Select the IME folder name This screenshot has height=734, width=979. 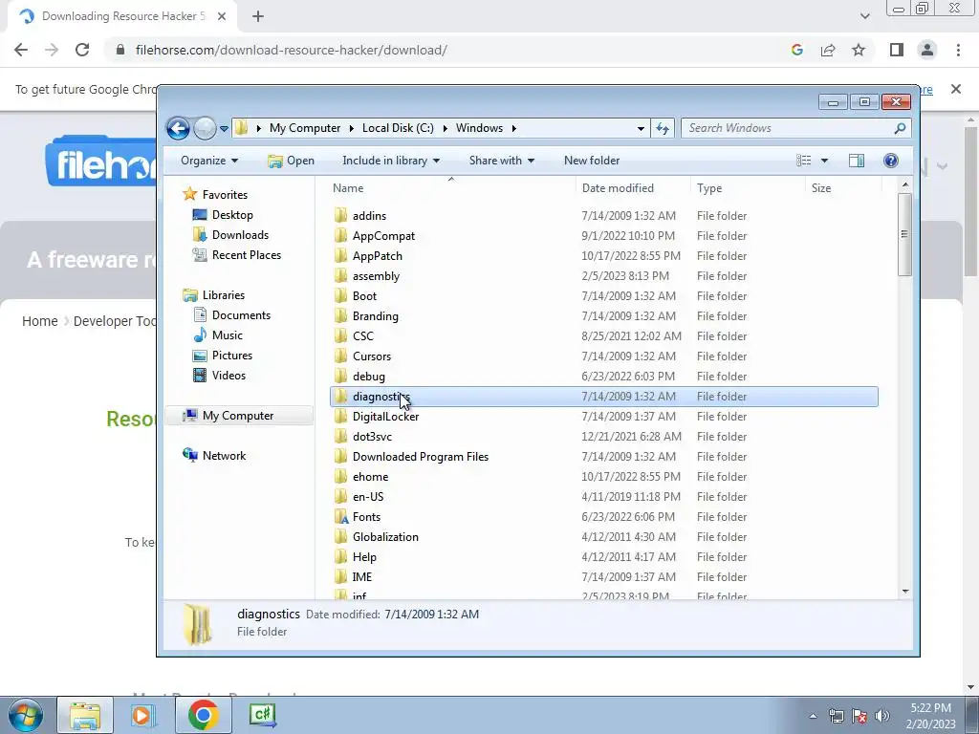(x=361, y=576)
